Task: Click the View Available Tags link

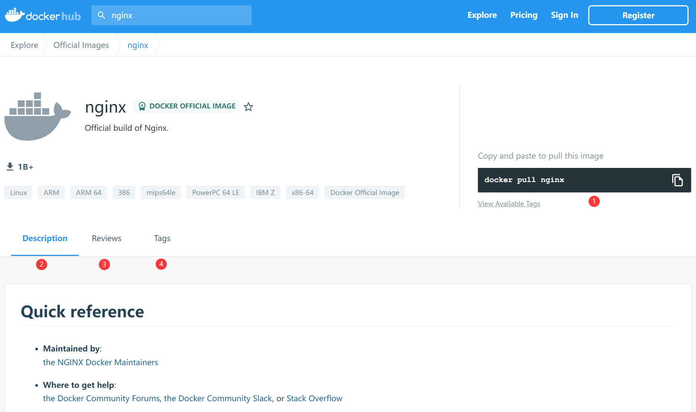Action: (x=509, y=204)
